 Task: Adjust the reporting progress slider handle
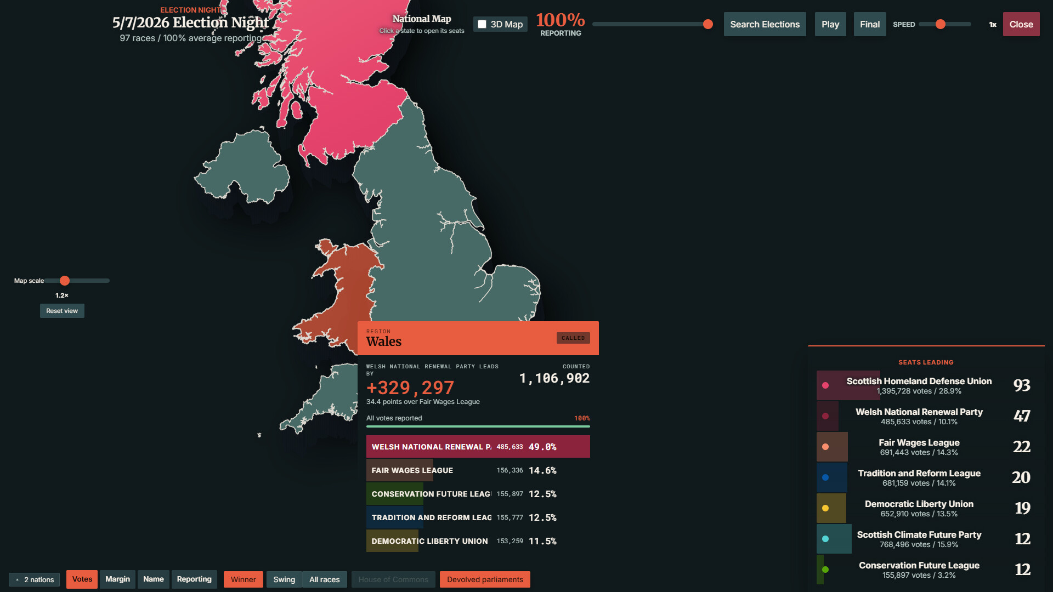click(708, 24)
